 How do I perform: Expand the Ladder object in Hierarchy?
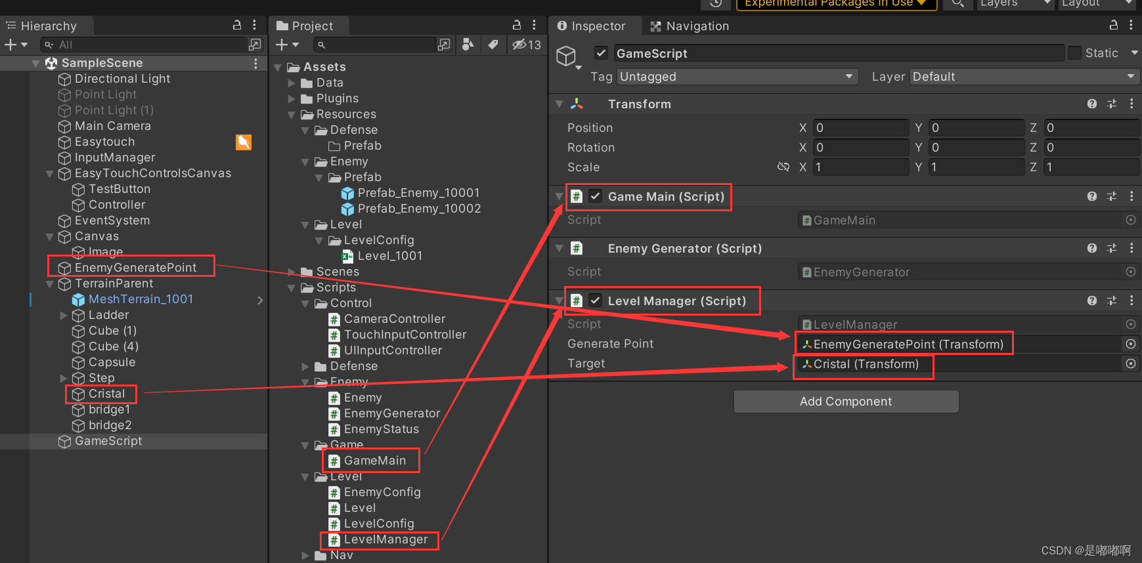coord(64,315)
